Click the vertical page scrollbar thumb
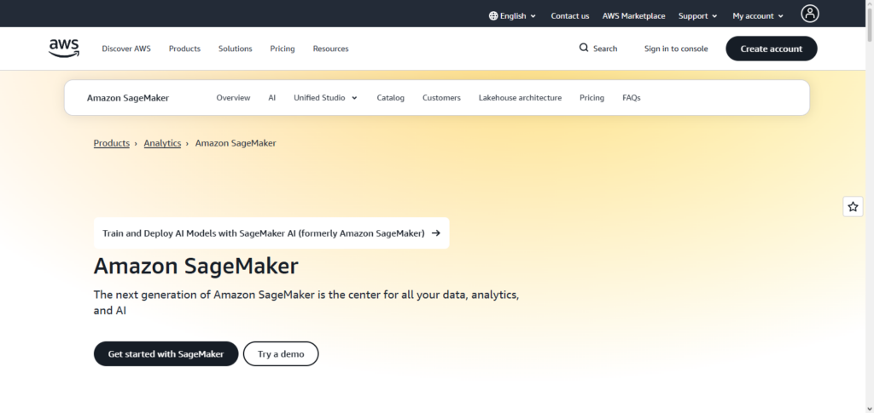 click(x=869, y=25)
